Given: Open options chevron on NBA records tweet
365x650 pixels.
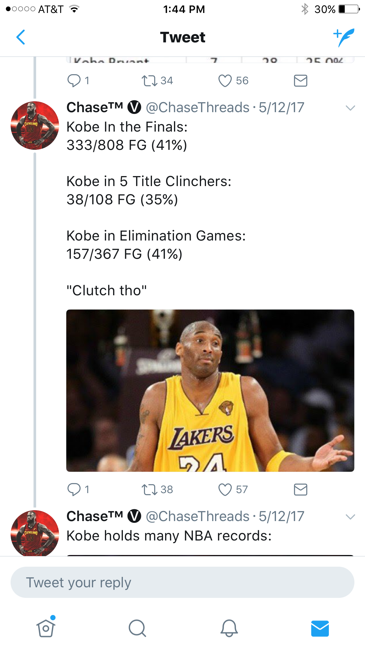Looking at the screenshot, I should coord(350,517).
